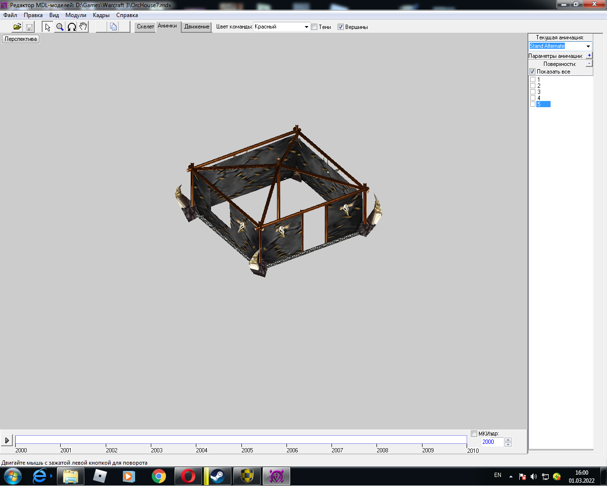
Task: Pick the hand pan tool
Action: pos(83,27)
